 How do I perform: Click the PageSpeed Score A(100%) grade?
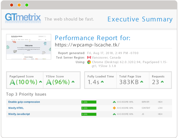click(23, 82)
